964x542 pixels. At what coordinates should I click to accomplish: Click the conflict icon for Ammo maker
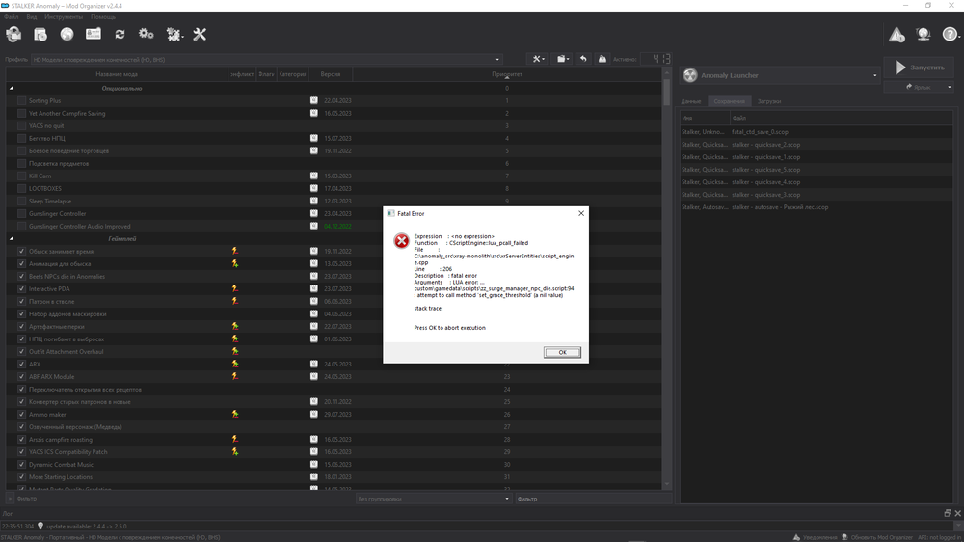[x=235, y=414]
